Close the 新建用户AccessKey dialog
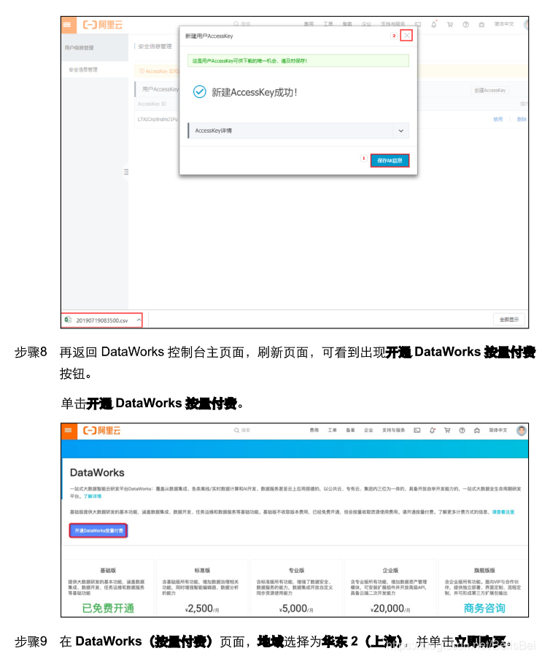Image resolution: width=542 pixels, height=659 pixels. [x=406, y=35]
